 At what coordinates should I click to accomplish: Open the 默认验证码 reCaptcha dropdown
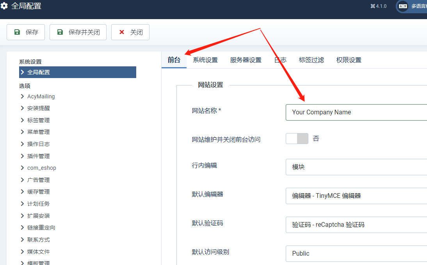pyautogui.click(x=356, y=225)
